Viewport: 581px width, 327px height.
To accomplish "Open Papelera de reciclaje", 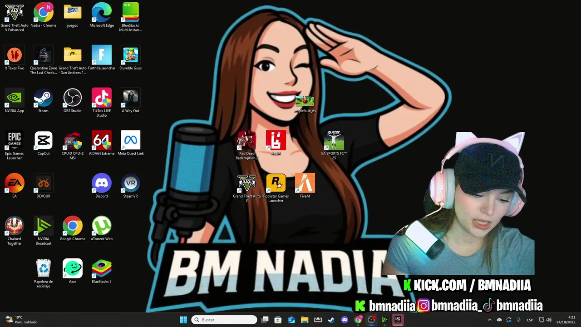I will point(44,273).
